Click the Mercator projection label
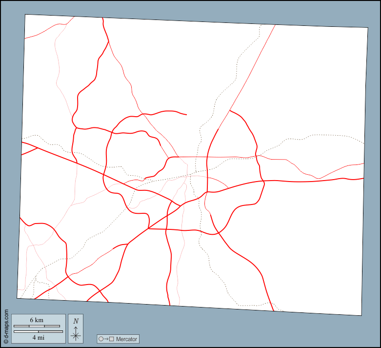Image resolution: width=381 pixels, height=348 pixels. 127,339
